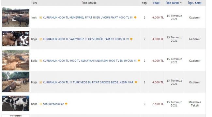
Task: Click sun icon before ALMAYAN KALMASIN listing
Action: pyautogui.click(x=41, y=61)
